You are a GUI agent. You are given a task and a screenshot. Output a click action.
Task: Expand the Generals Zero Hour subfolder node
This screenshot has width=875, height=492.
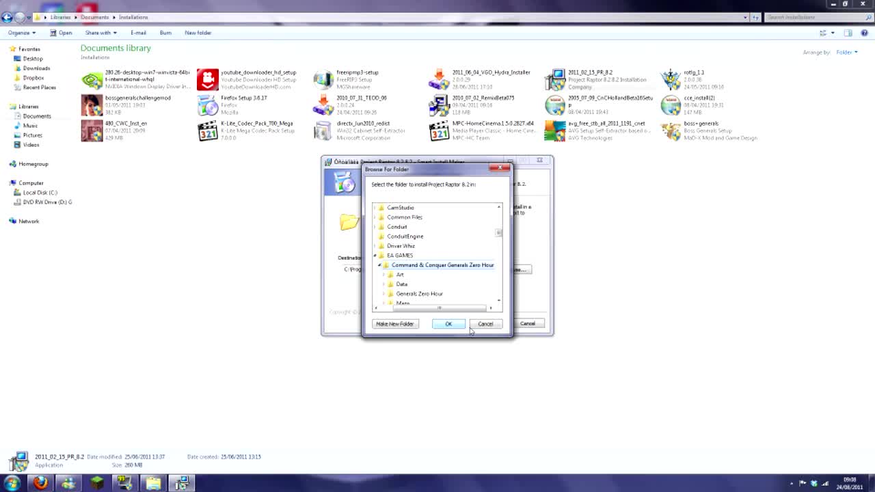click(384, 294)
